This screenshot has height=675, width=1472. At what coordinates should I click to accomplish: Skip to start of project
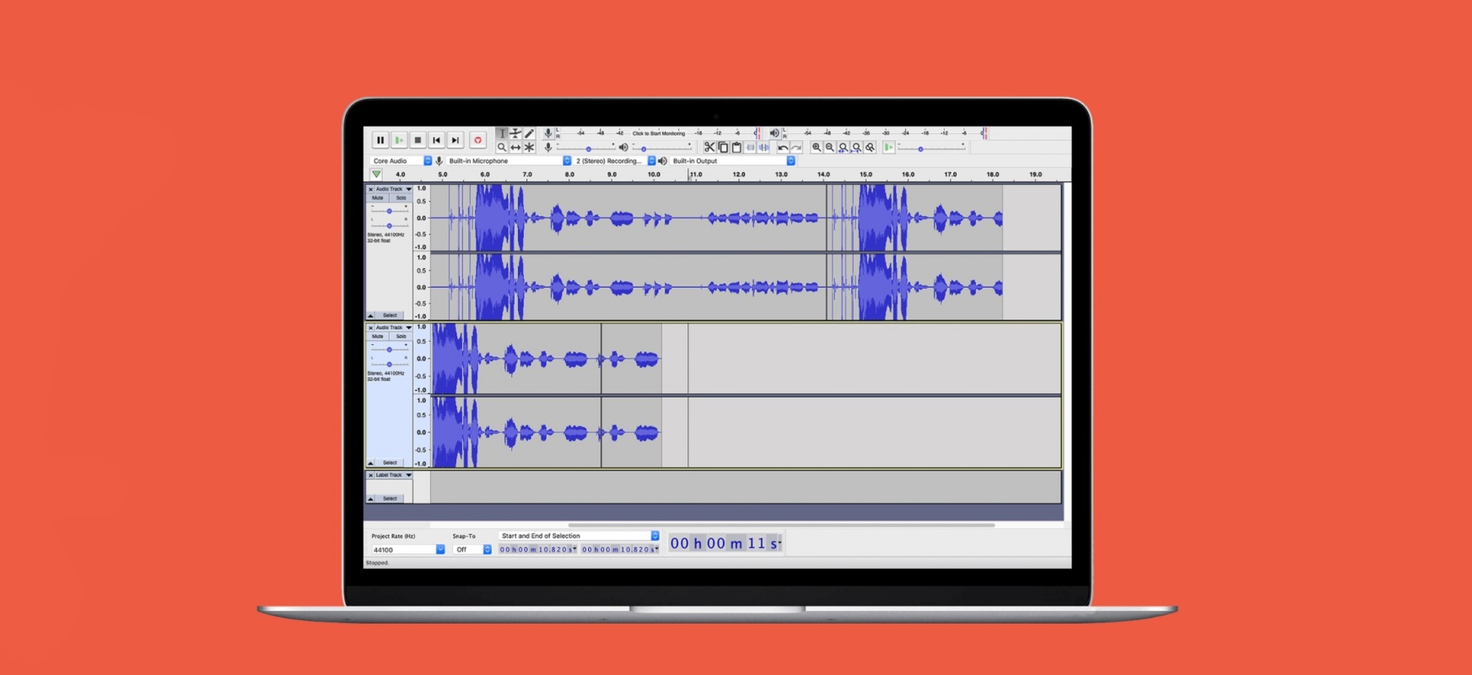point(436,140)
